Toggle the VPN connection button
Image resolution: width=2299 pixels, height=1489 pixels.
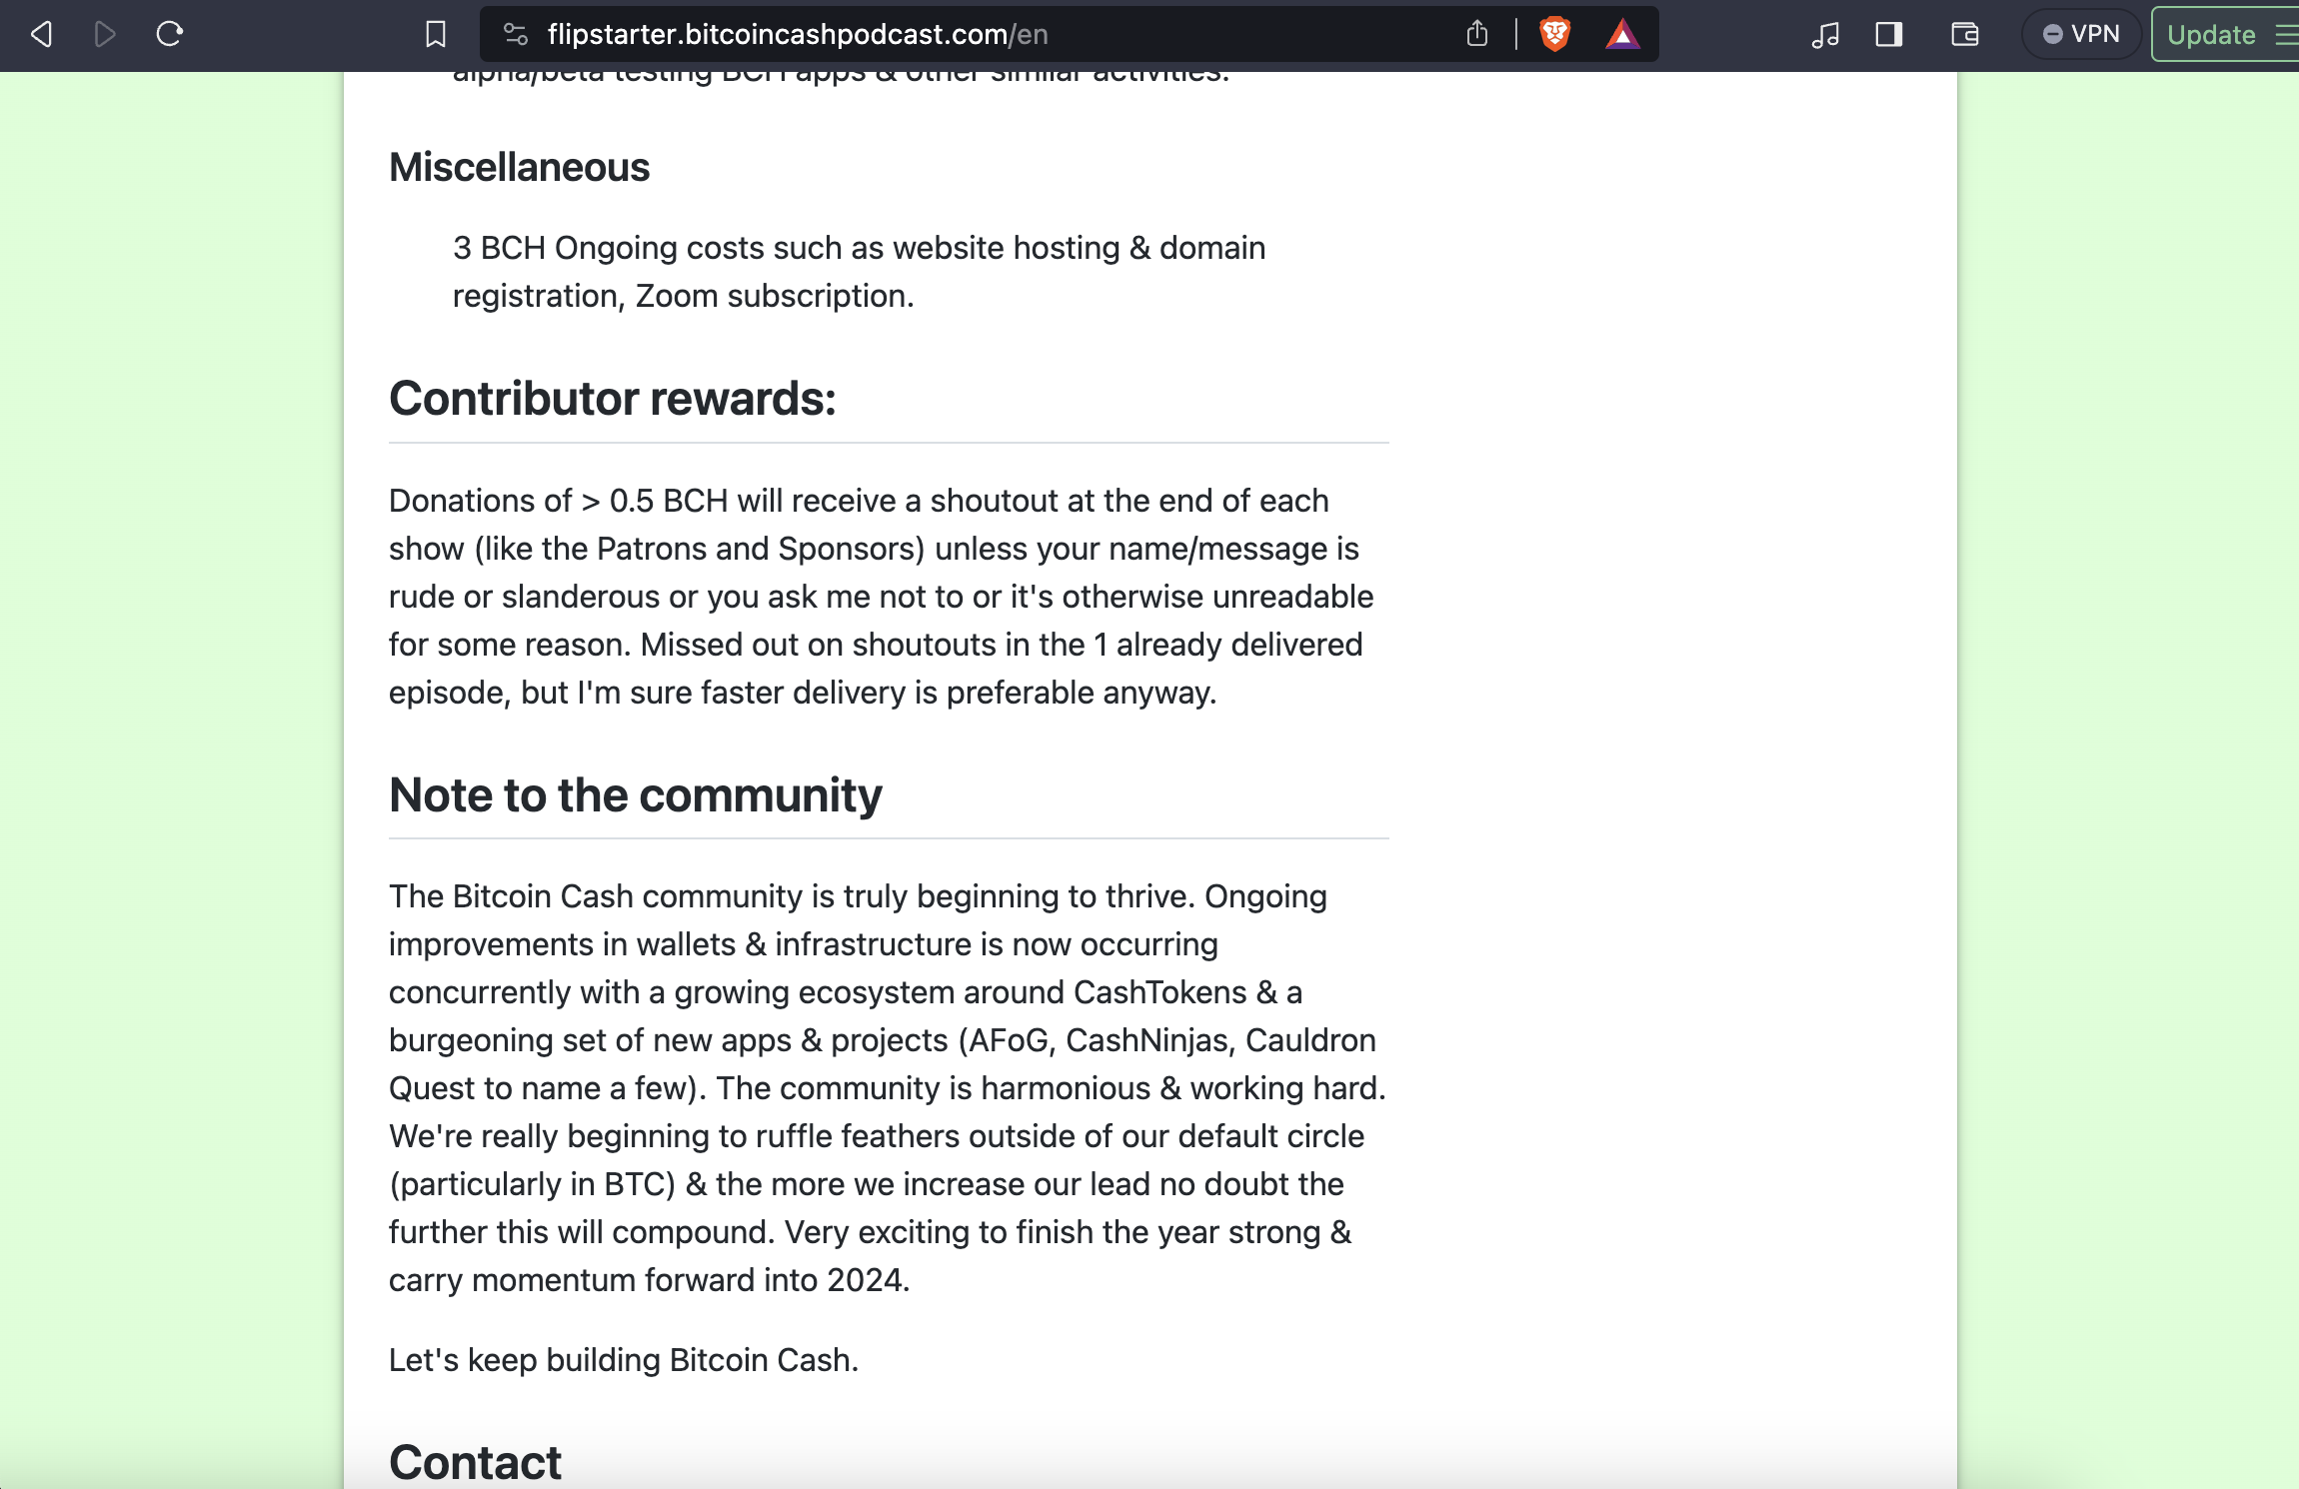2081,35
